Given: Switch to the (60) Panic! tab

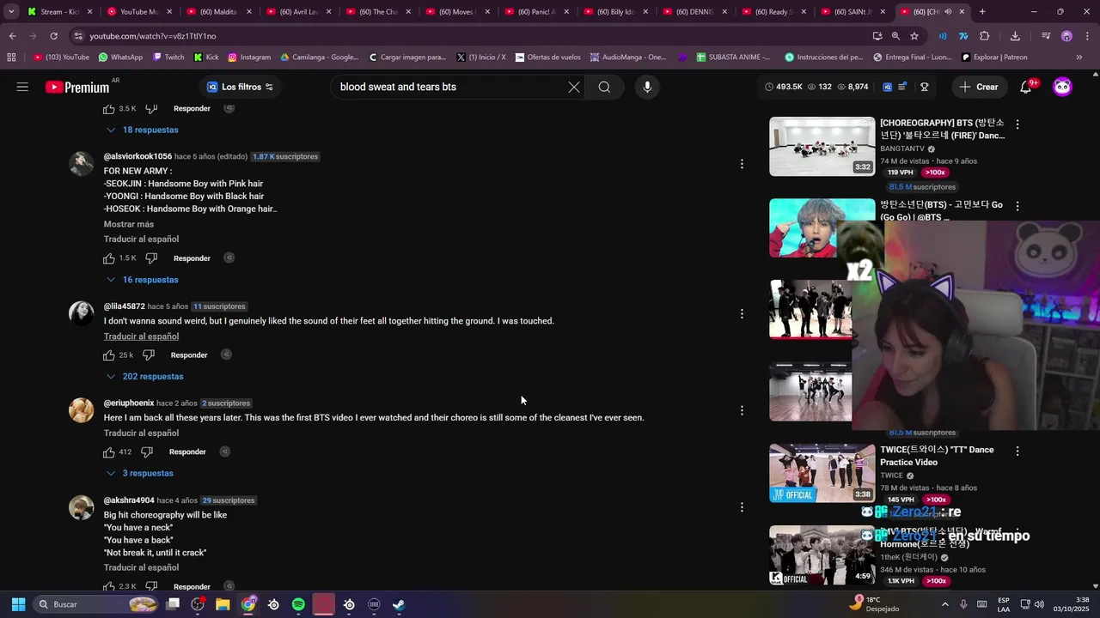Looking at the screenshot, I should click(537, 12).
